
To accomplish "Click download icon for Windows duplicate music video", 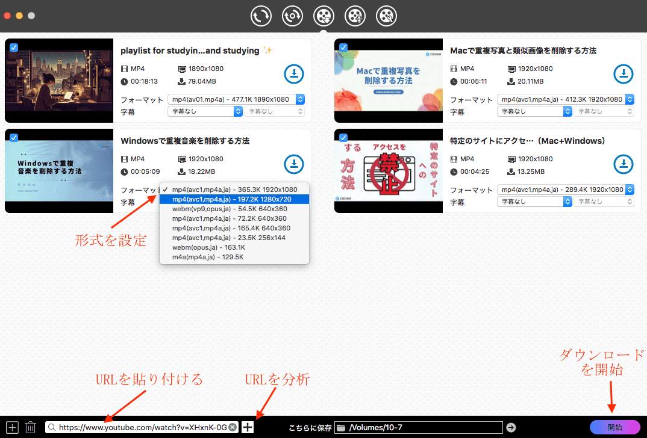I will [x=294, y=164].
